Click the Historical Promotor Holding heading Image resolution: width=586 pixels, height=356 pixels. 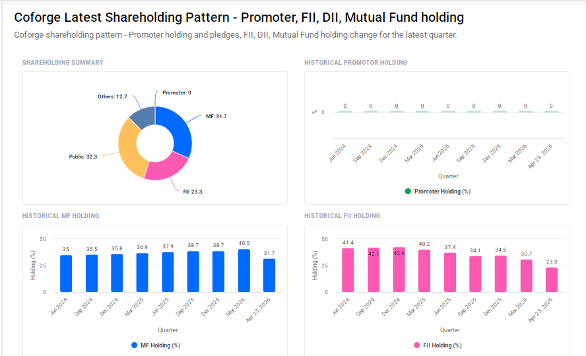[x=356, y=63]
